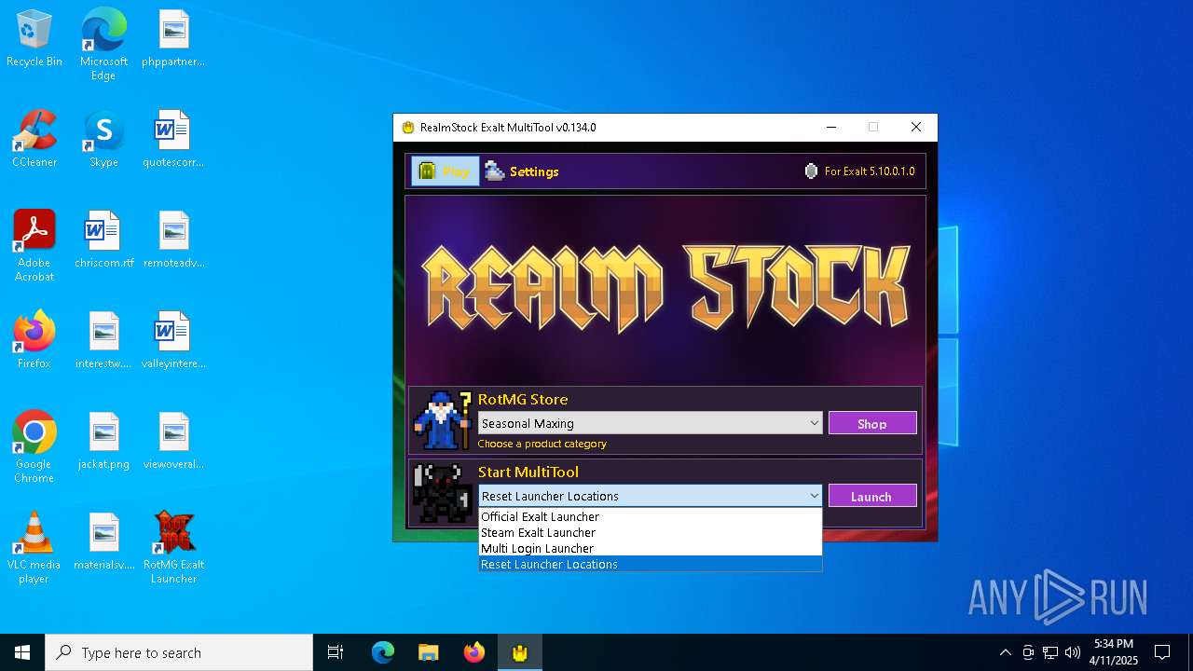Select Official Exalt Launcher from list
Viewport: 1193px width, 671px height.
point(650,516)
